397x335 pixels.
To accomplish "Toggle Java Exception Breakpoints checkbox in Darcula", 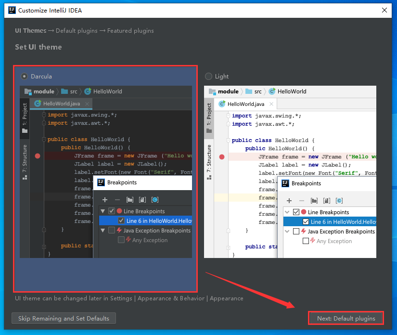I will [112, 230].
